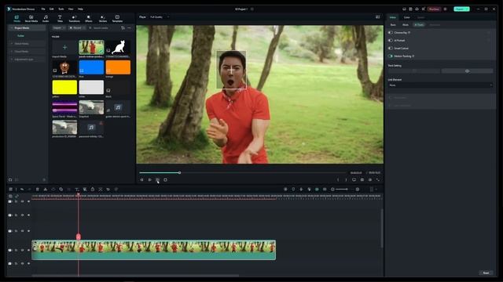The height and width of the screenshot is (282, 503).
Task: Click the Purchase button
Action: (434, 9)
